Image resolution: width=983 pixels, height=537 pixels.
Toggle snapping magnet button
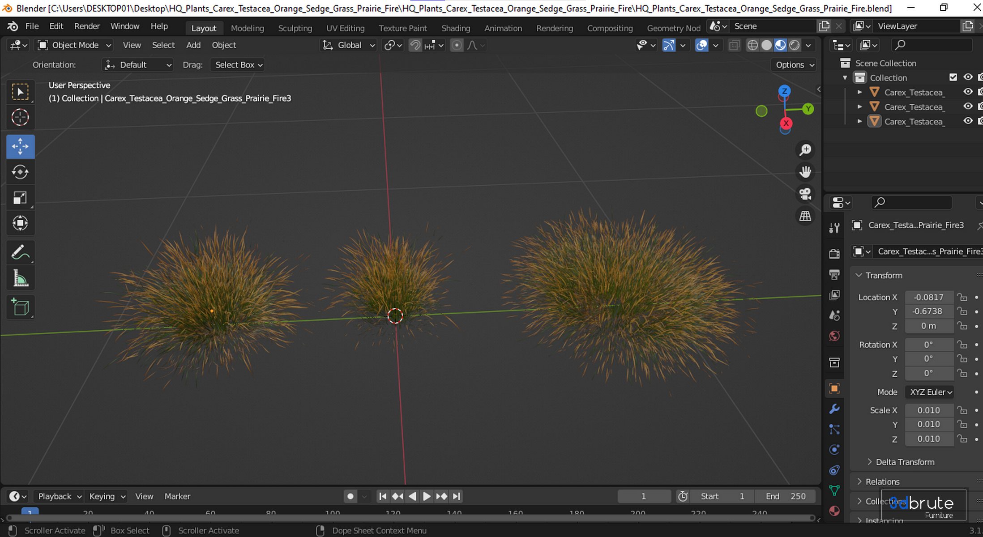(x=415, y=45)
